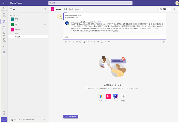Click the plus tile to add a tab
179x123 pixels.
[x=124, y=96]
